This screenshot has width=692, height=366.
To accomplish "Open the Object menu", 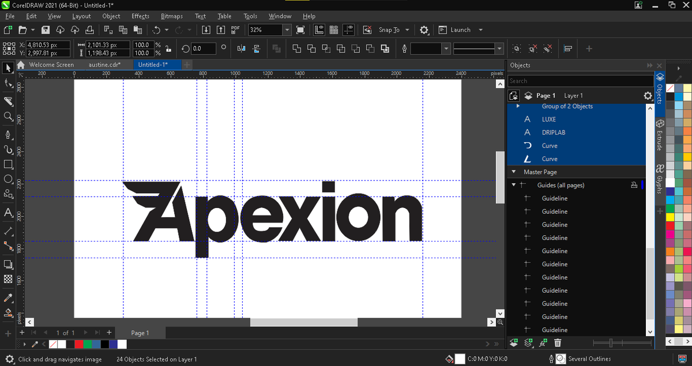I will tap(111, 16).
